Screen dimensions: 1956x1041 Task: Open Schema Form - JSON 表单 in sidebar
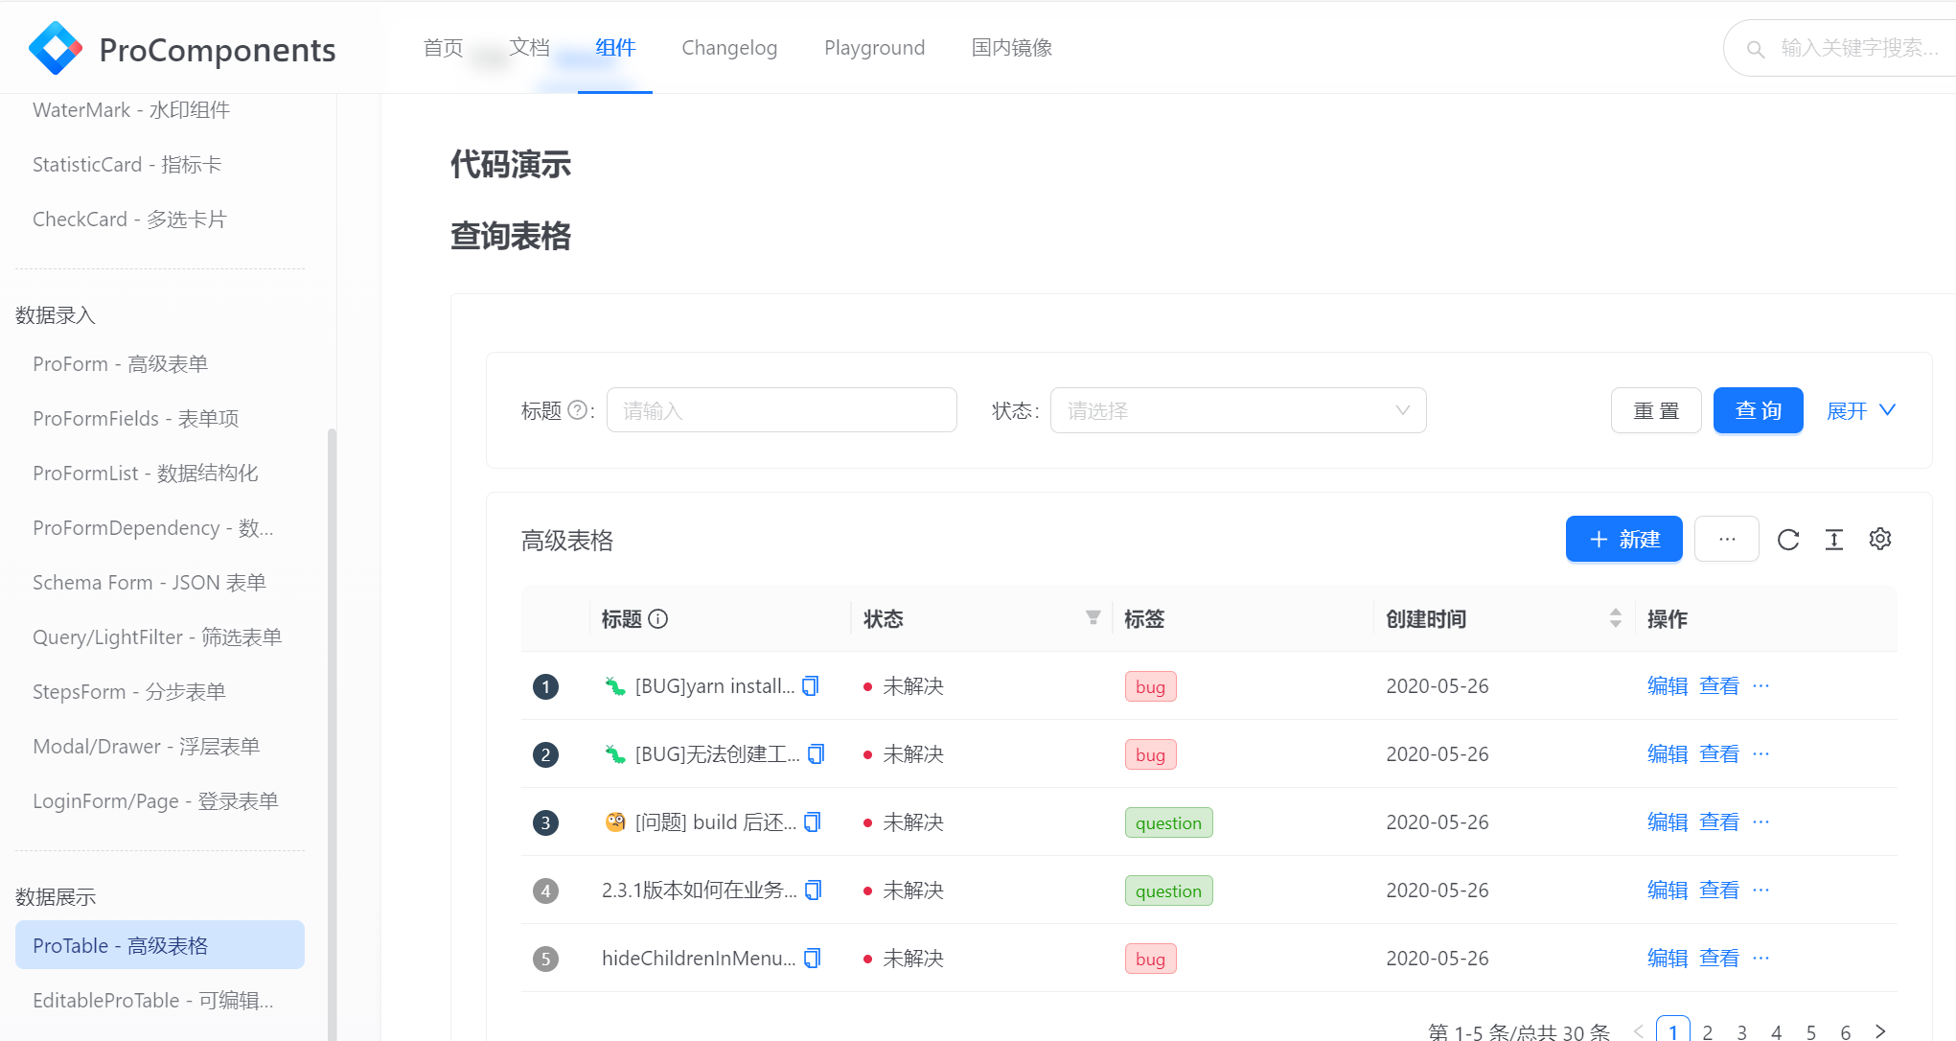pos(150,583)
